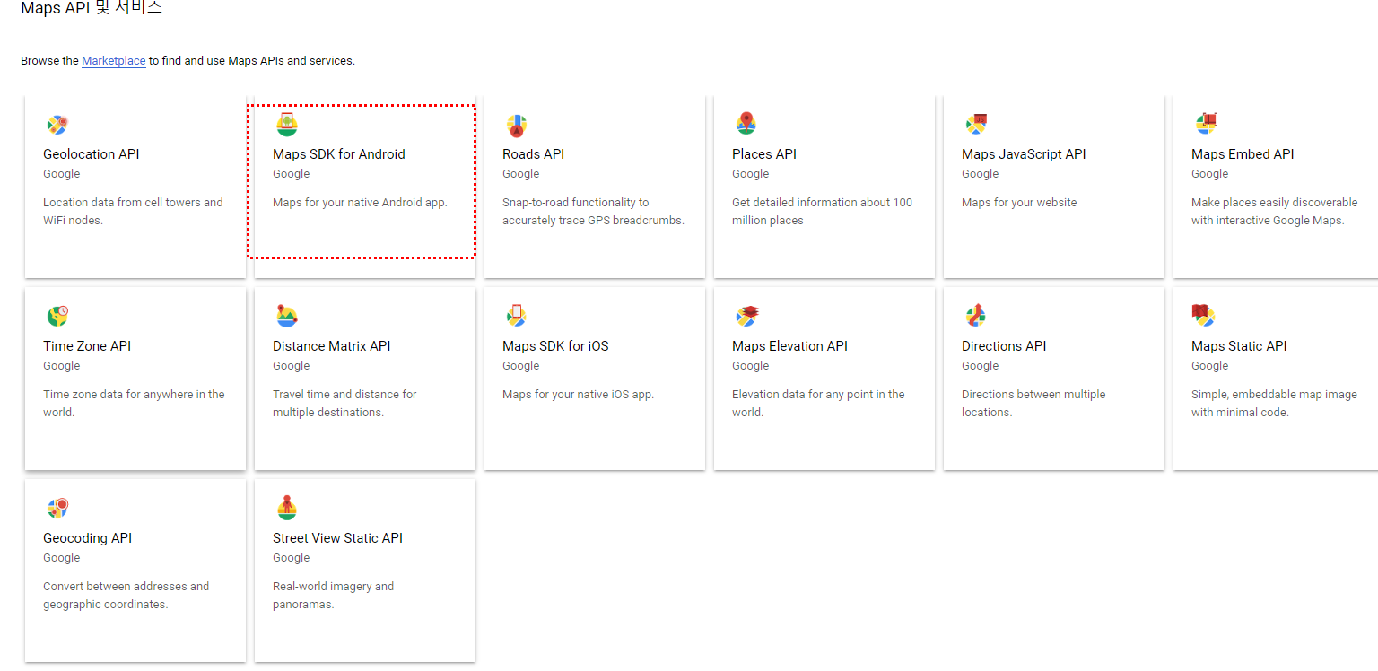Click the Geolocation API icon
The width and height of the screenshot is (1378, 671).
(x=57, y=125)
